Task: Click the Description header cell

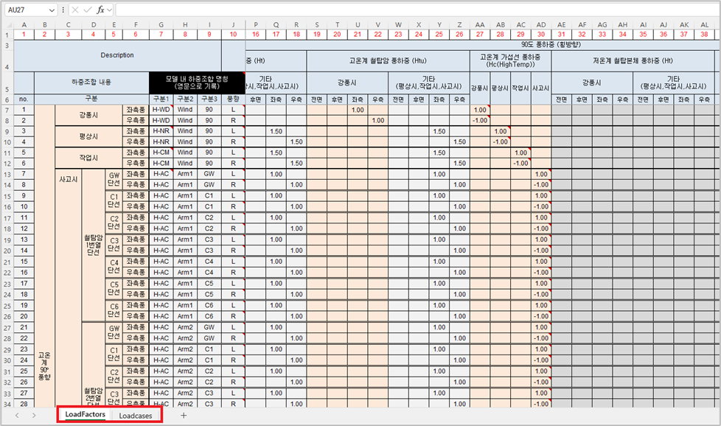Action: 117,55
